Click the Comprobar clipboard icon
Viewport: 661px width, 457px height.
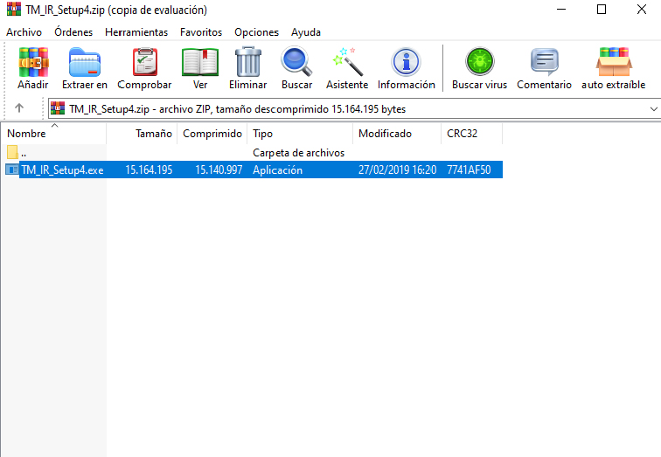(144, 62)
